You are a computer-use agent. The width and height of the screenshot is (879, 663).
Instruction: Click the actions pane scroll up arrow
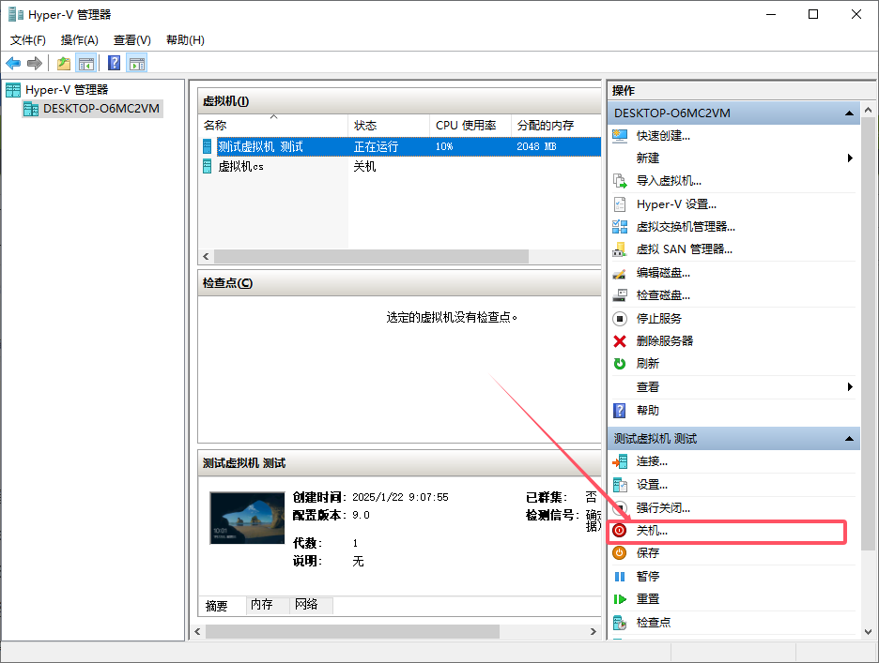click(869, 110)
